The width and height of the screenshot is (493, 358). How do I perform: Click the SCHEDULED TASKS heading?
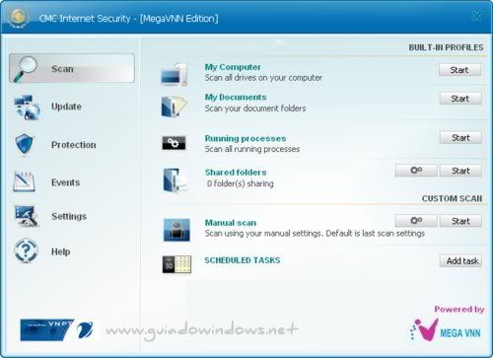click(243, 260)
